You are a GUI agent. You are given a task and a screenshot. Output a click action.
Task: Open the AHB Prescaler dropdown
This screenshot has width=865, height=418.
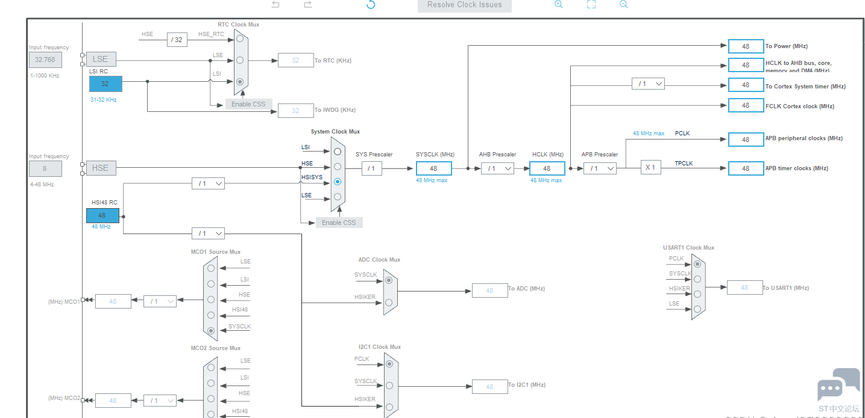point(497,169)
